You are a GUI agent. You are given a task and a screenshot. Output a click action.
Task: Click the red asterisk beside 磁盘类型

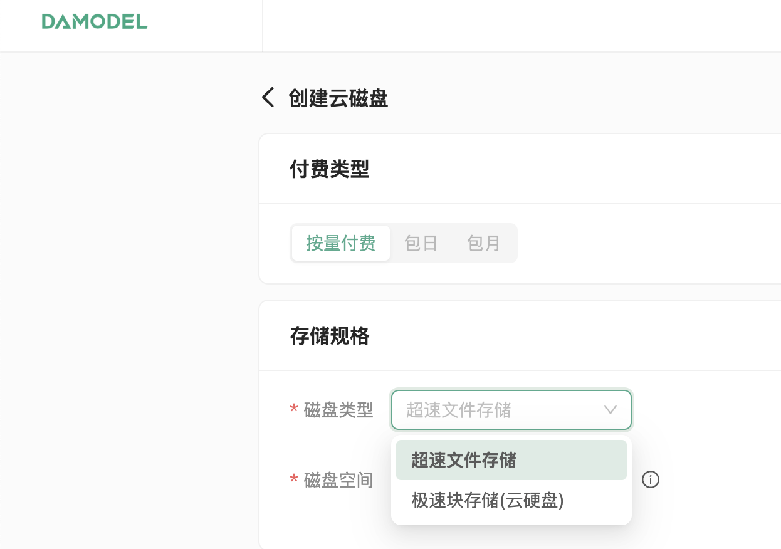click(294, 410)
